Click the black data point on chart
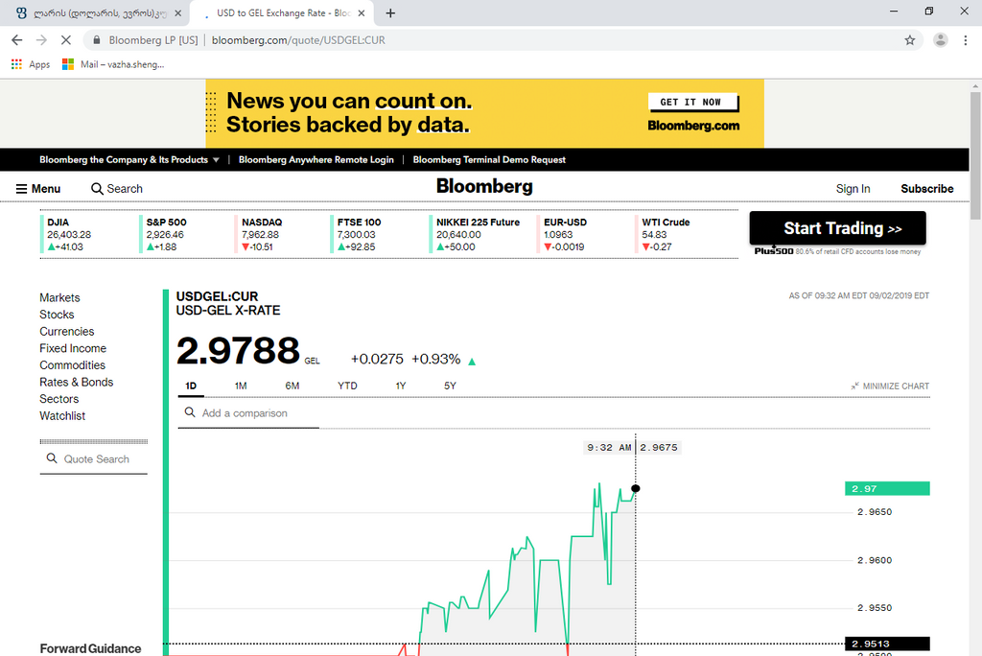This screenshot has width=982, height=656. [636, 489]
